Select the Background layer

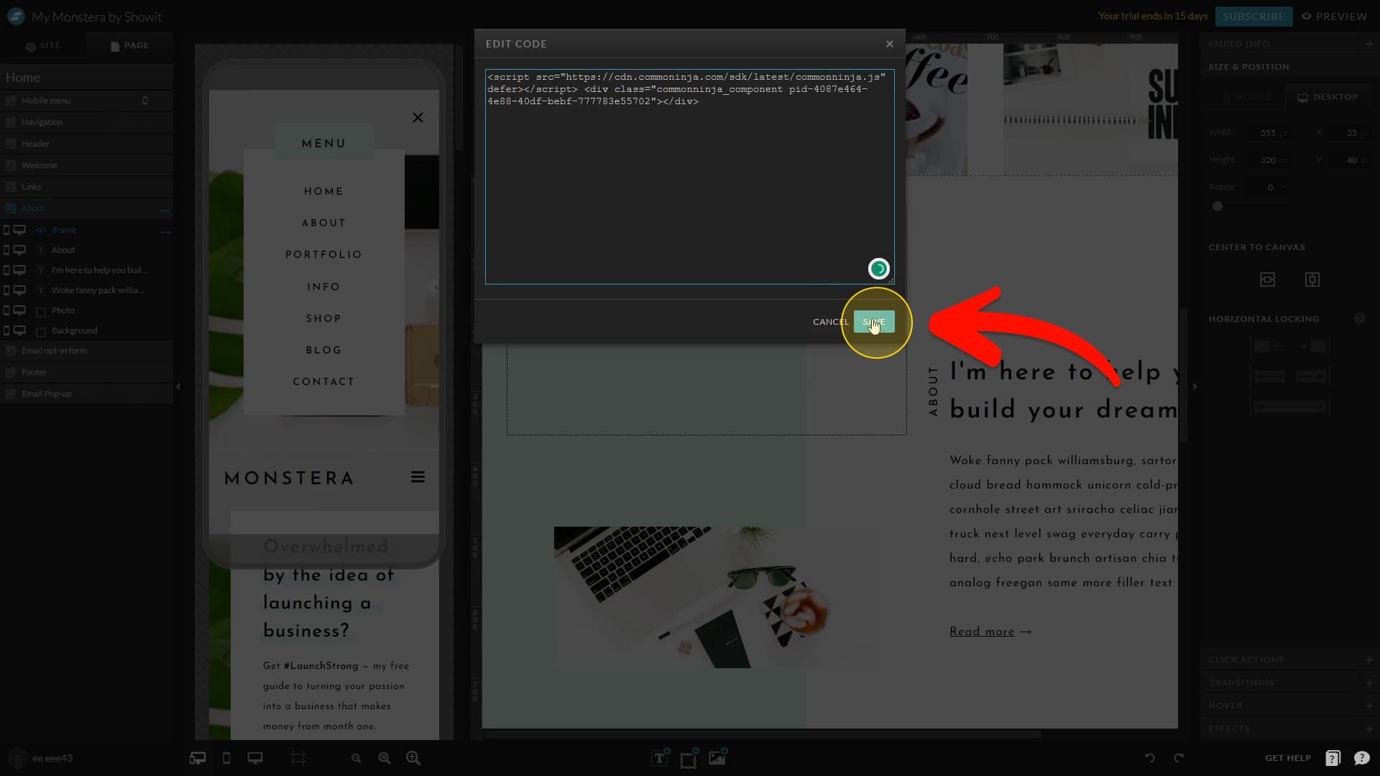point(74,331)
